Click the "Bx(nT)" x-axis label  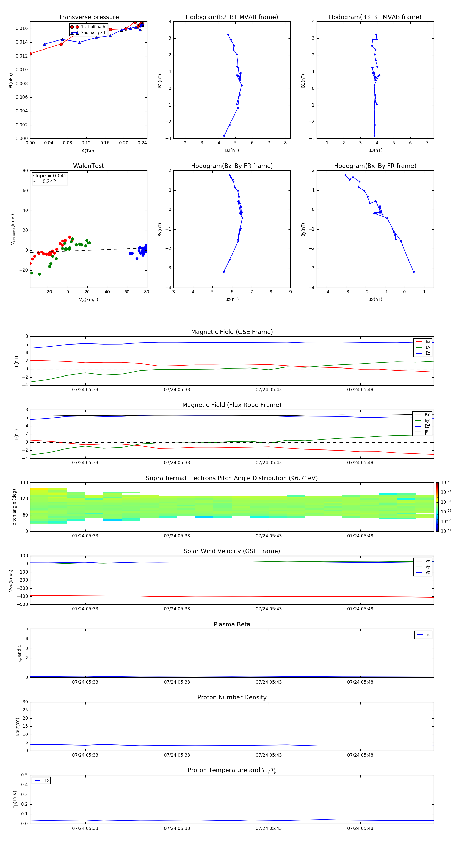coord(375,299)
